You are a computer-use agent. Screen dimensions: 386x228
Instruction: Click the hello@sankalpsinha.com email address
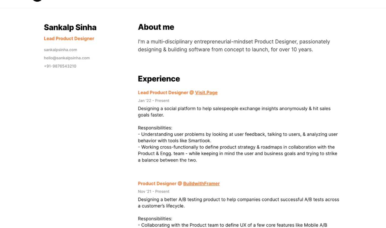point(67,58)
